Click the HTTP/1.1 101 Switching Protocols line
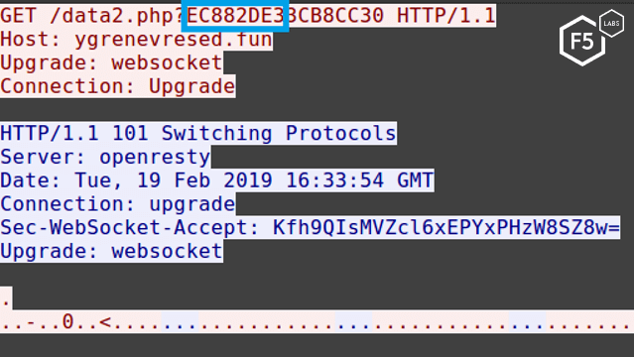Screen dimensions: 634x357 point(198,133)
